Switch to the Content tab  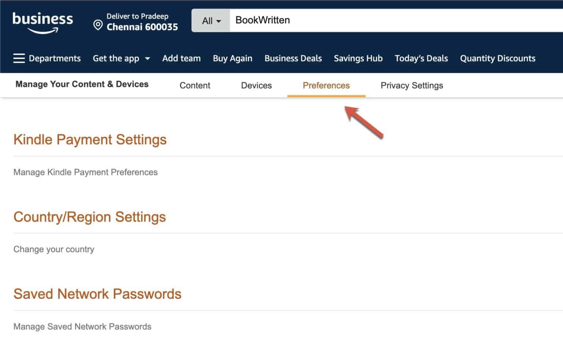(195, 85)
